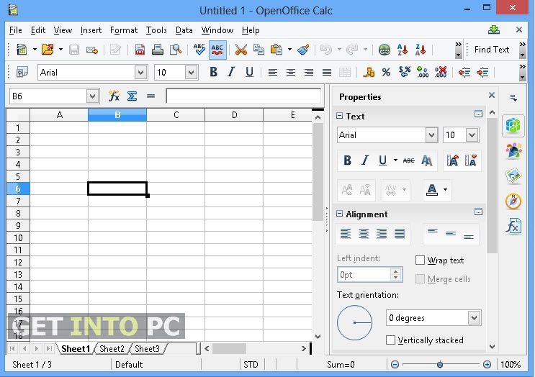
Task: Toggle AutoSpellcheck red-underlined ABC icon
Action: [x=217, y=50]
